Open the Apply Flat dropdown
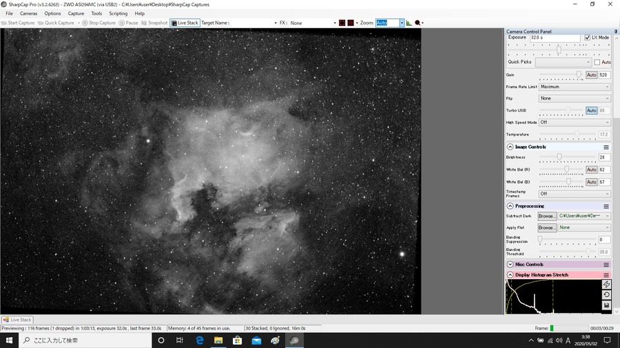Viewport: 620px width, 348px height. [584, 228]
